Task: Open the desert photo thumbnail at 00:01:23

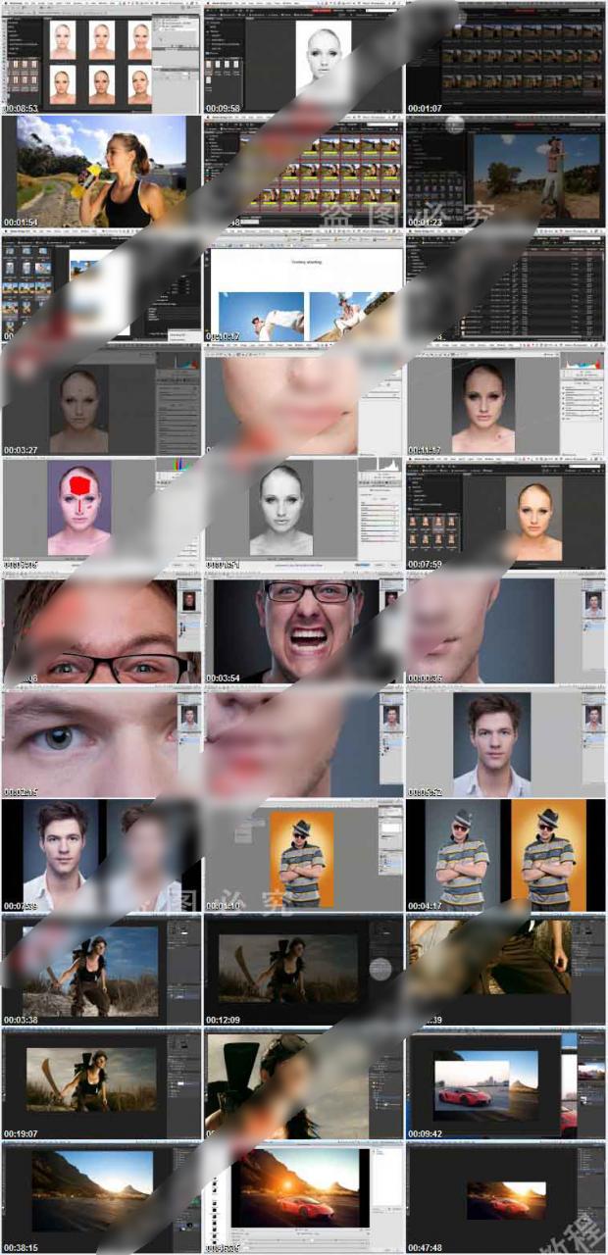Action: [505, 172]
